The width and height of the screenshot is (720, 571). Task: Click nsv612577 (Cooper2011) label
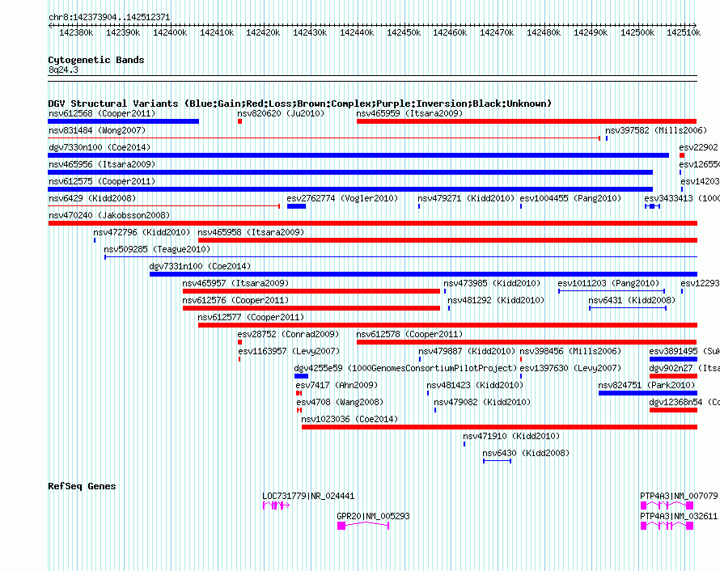pos(251,317)
